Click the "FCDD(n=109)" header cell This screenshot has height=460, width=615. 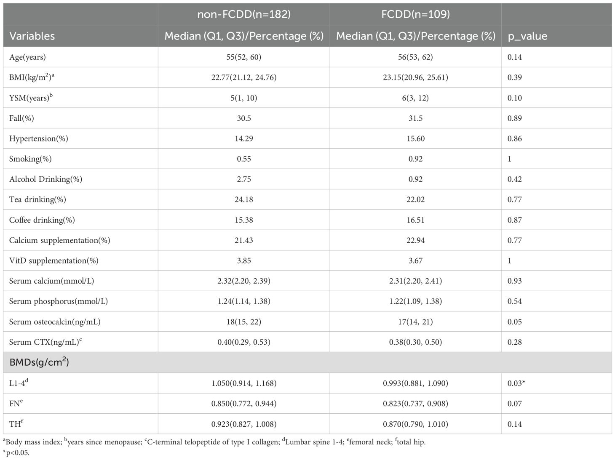(x=415, y=14)
